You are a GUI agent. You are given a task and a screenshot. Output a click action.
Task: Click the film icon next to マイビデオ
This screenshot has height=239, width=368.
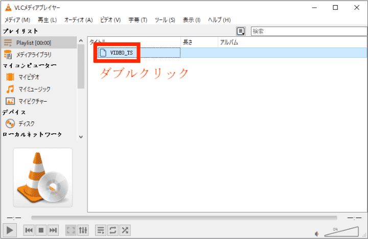[x=10, y=77]
